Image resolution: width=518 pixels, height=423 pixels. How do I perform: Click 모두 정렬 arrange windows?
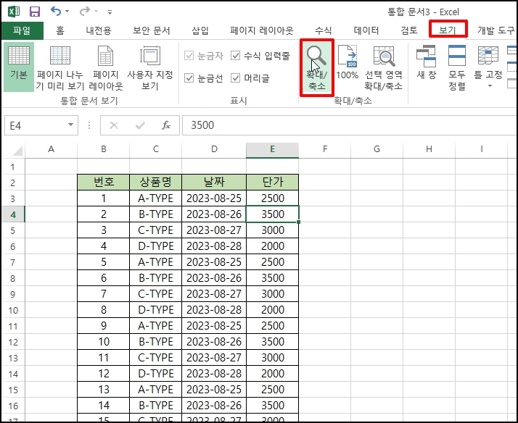click(457, 68)
